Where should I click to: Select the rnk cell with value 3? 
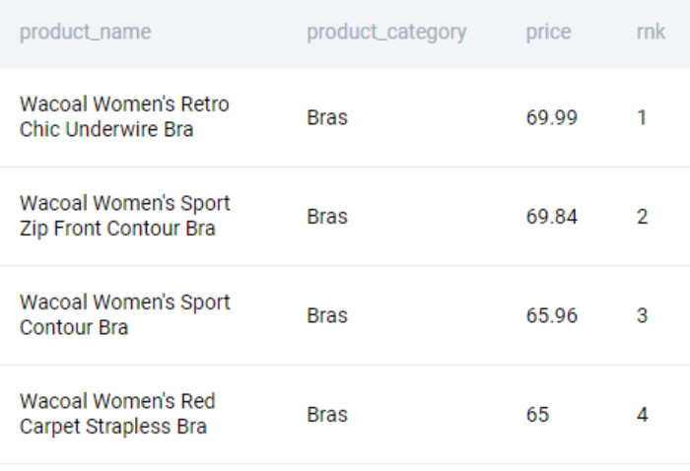pyautogui.click(x=642, y=315)
